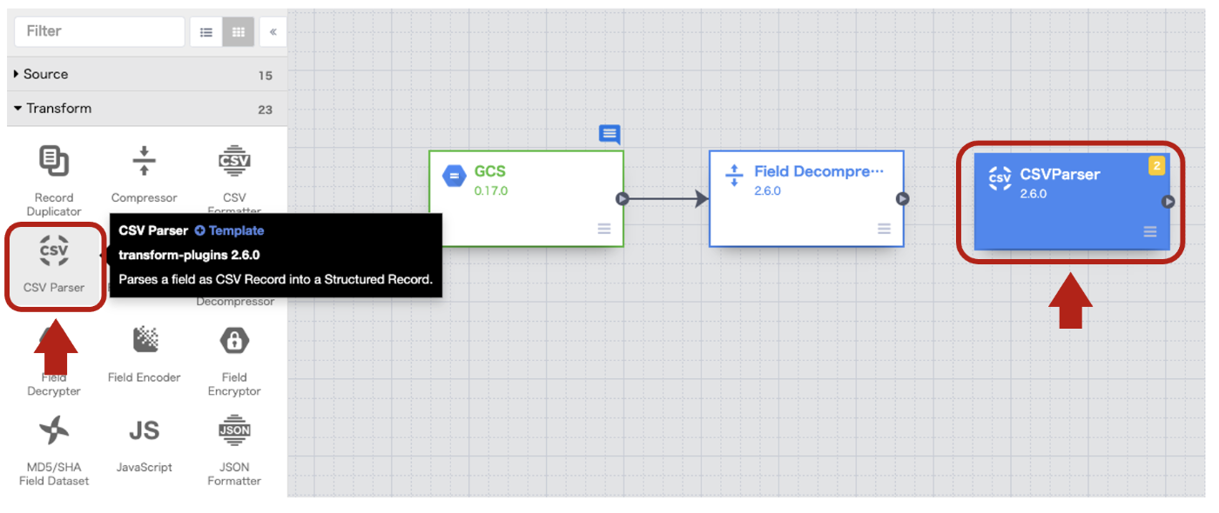This screenshot has width=1219, height=513.
Task: Click the Field Decompressor output connector
Action: (903, 198)
